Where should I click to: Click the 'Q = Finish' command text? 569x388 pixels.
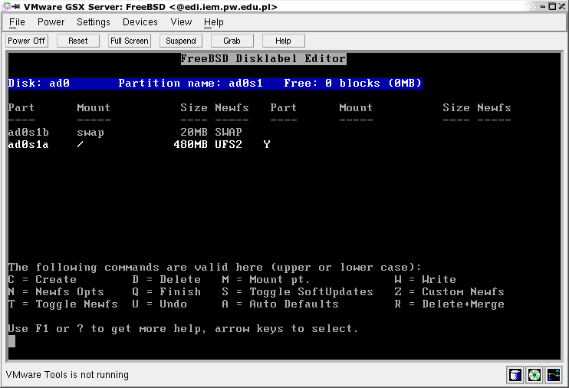(166, 292)
